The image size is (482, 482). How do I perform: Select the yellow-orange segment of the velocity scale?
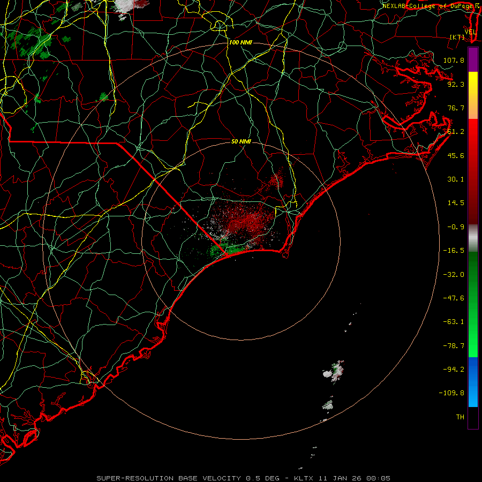click(x=473, y=95)
